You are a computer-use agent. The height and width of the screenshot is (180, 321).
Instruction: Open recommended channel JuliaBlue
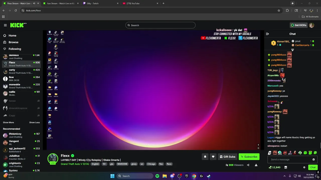click(21, 157)
